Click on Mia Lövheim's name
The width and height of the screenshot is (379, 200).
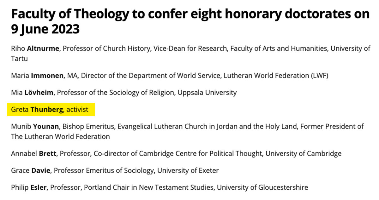[33, 93]
